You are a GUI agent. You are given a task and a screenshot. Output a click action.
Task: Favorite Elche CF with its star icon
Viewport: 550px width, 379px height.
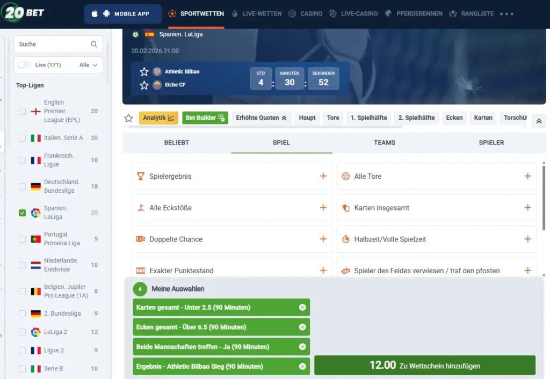144,85
